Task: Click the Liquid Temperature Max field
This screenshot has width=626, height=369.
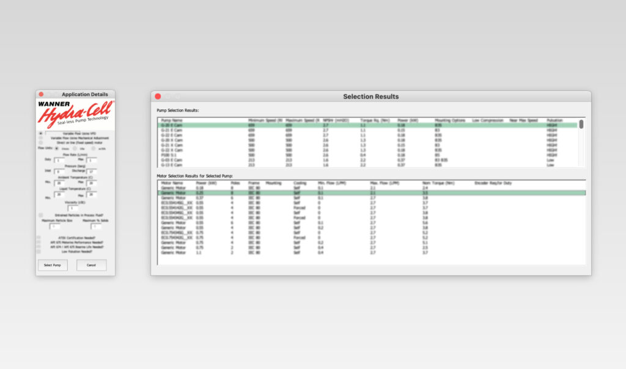Action: 92,195
